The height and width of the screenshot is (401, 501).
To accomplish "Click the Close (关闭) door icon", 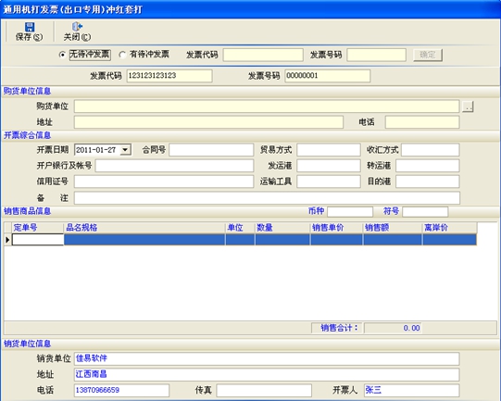I will [77, 27].
